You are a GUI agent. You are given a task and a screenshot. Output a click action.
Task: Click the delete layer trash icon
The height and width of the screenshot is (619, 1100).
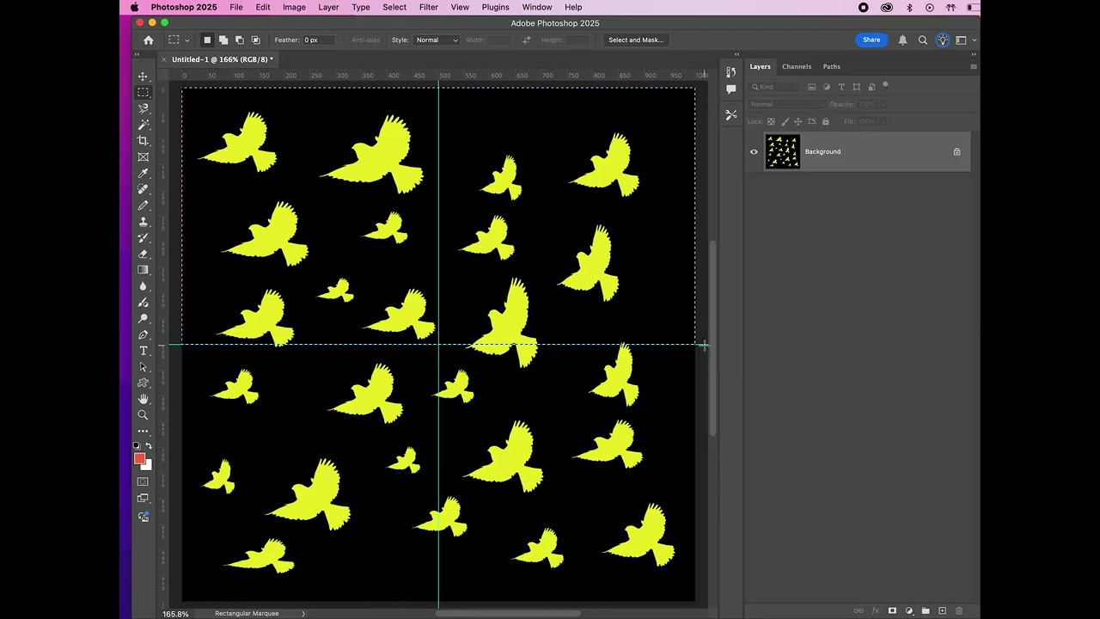[x=959, y=610]
